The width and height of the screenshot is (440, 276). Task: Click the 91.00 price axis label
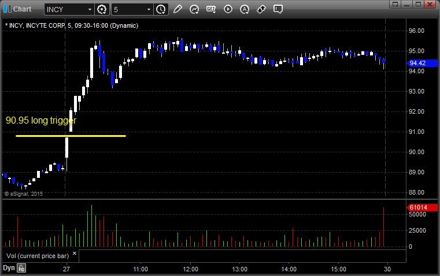pos(416,132)
